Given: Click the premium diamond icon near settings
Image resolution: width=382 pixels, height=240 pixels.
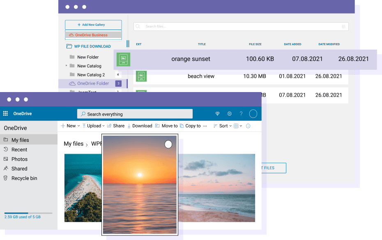Looking at the screenshot, I should pos(217,114).
